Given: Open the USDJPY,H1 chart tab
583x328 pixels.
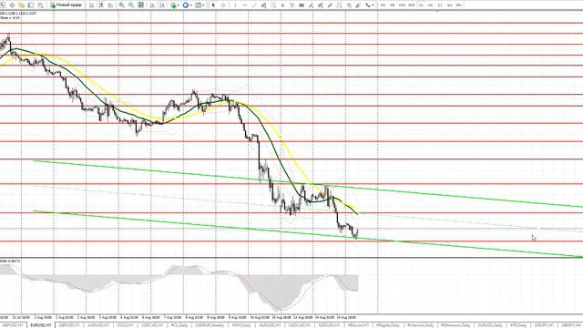Looking at the screenshot, I should click(544, 325).
